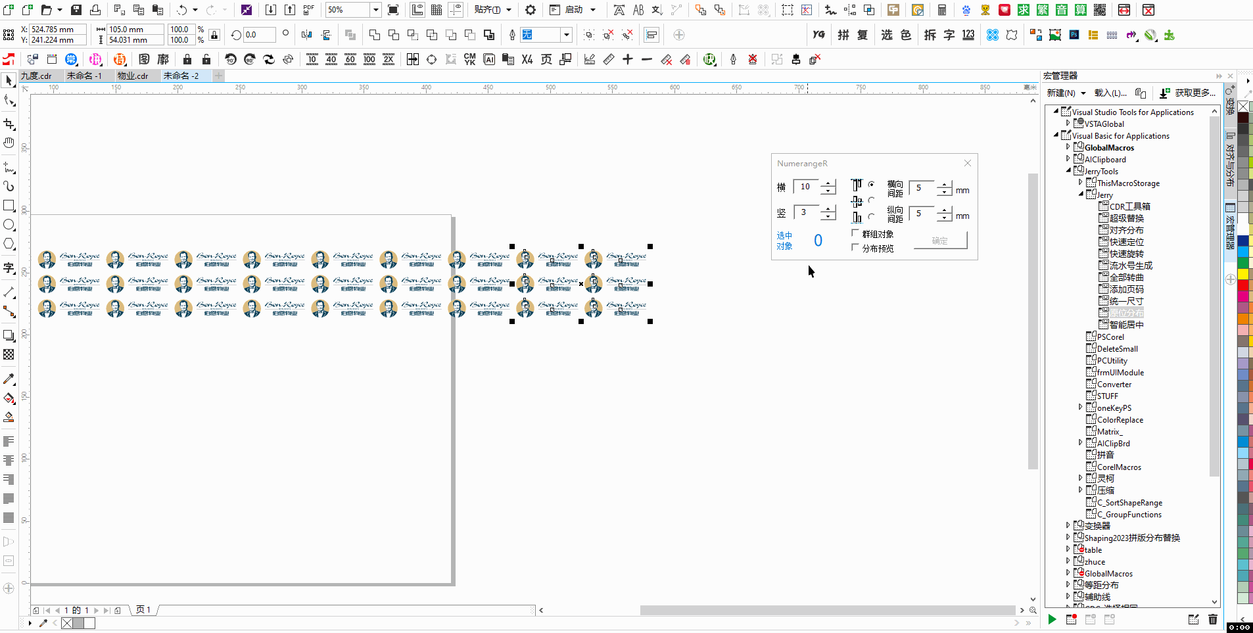Viewport: 1253px width, 633px height.
Task: Collapse the JerryTools tree node
Action: (1068, 171)
